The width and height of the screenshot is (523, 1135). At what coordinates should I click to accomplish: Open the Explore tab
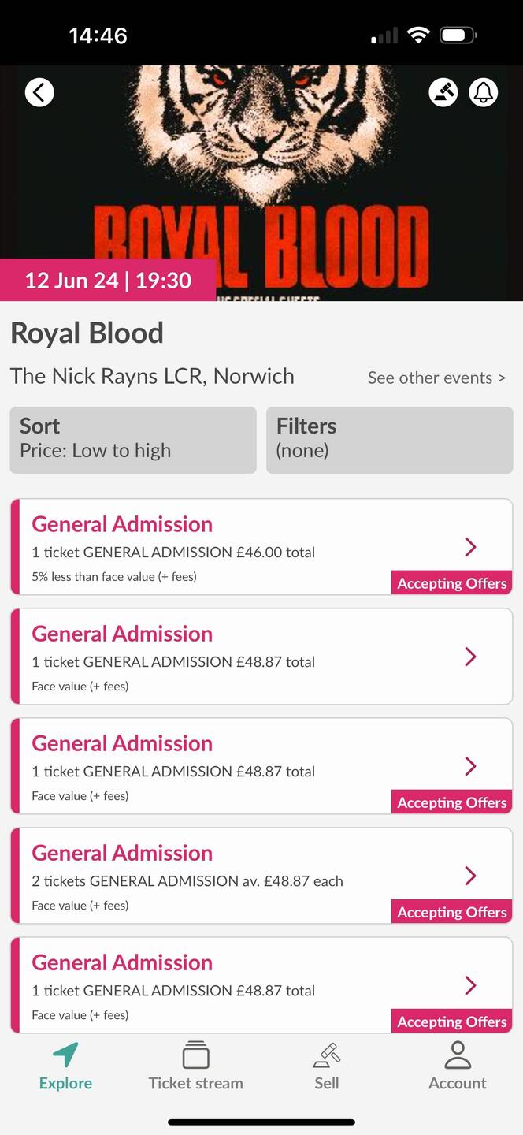65,1066
